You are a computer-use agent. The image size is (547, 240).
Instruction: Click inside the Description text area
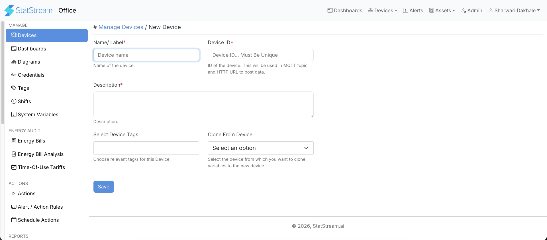click(203, 104)
